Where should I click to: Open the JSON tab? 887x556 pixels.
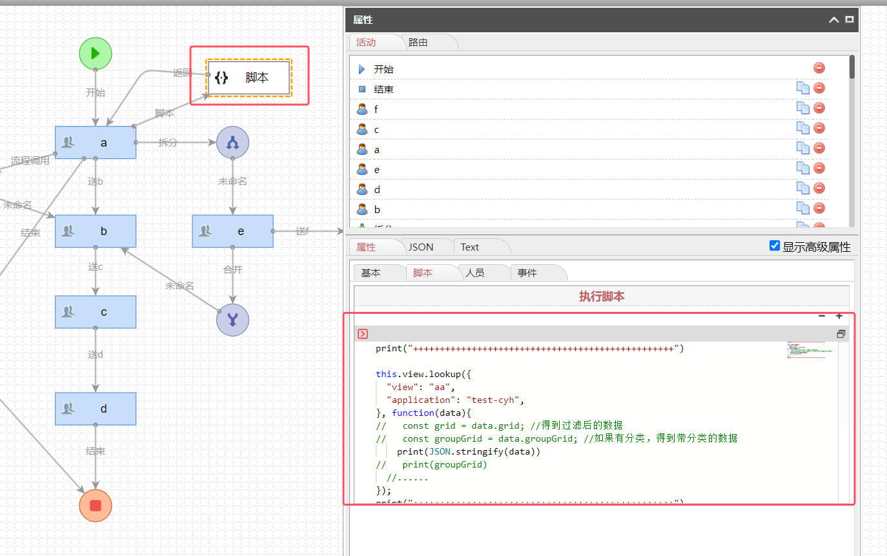coord(421,247)
